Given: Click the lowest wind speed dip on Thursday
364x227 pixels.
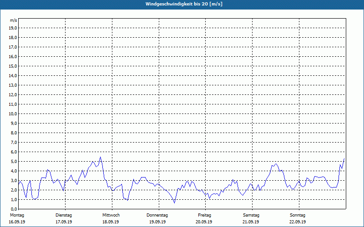Looking at the screenshot, I should coord(175,203).
